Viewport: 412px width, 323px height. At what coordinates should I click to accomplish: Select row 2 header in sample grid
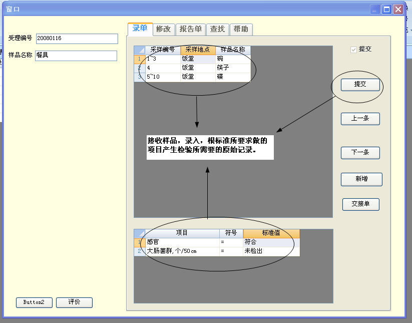click(139, 68)
